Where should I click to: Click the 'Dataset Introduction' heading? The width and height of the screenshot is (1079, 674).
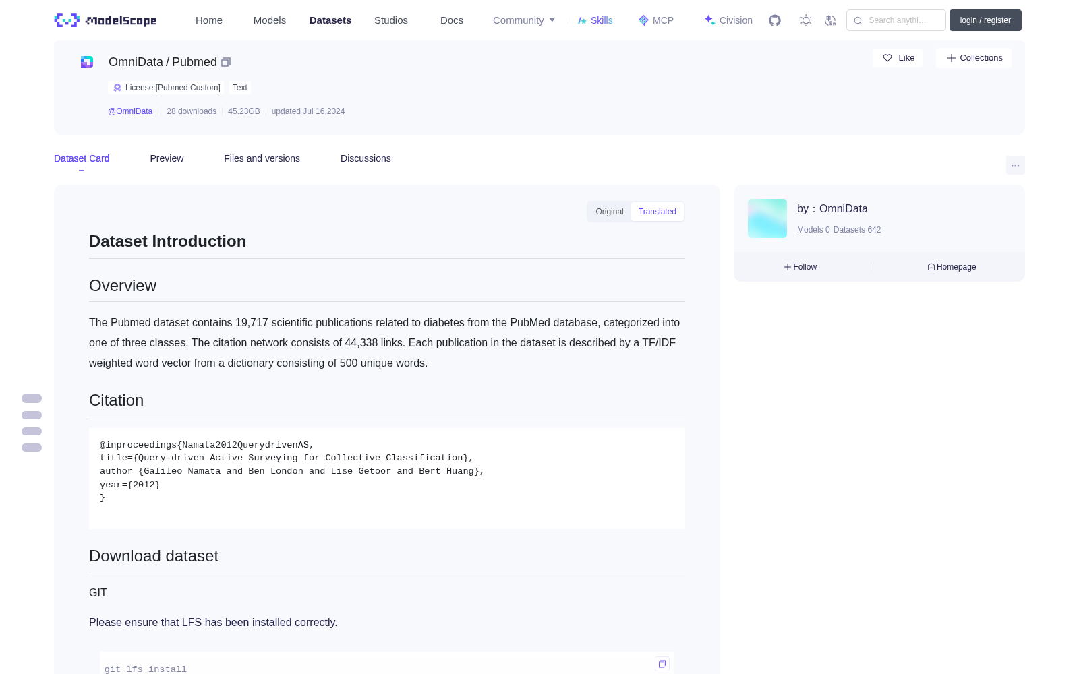pos(167,241)
